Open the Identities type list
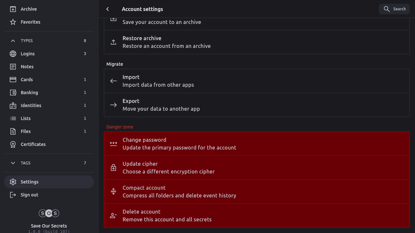 tap(31, 105)
